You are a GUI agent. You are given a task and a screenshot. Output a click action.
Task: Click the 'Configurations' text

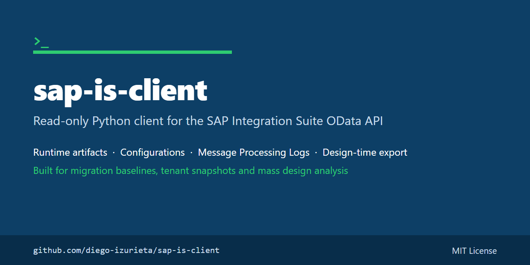tap(152, 152)
